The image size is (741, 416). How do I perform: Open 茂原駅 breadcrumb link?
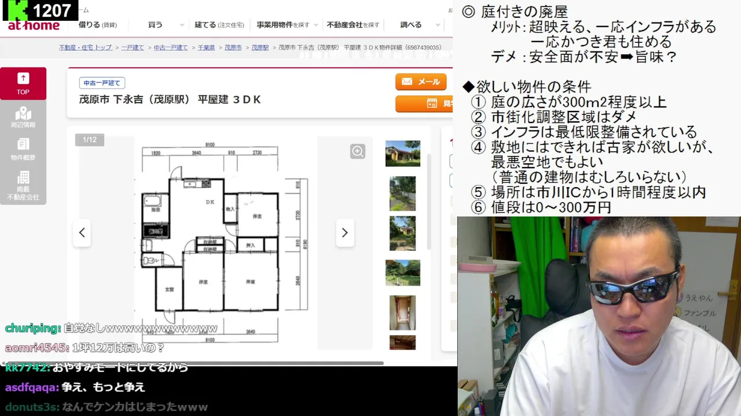coord(260,47)
